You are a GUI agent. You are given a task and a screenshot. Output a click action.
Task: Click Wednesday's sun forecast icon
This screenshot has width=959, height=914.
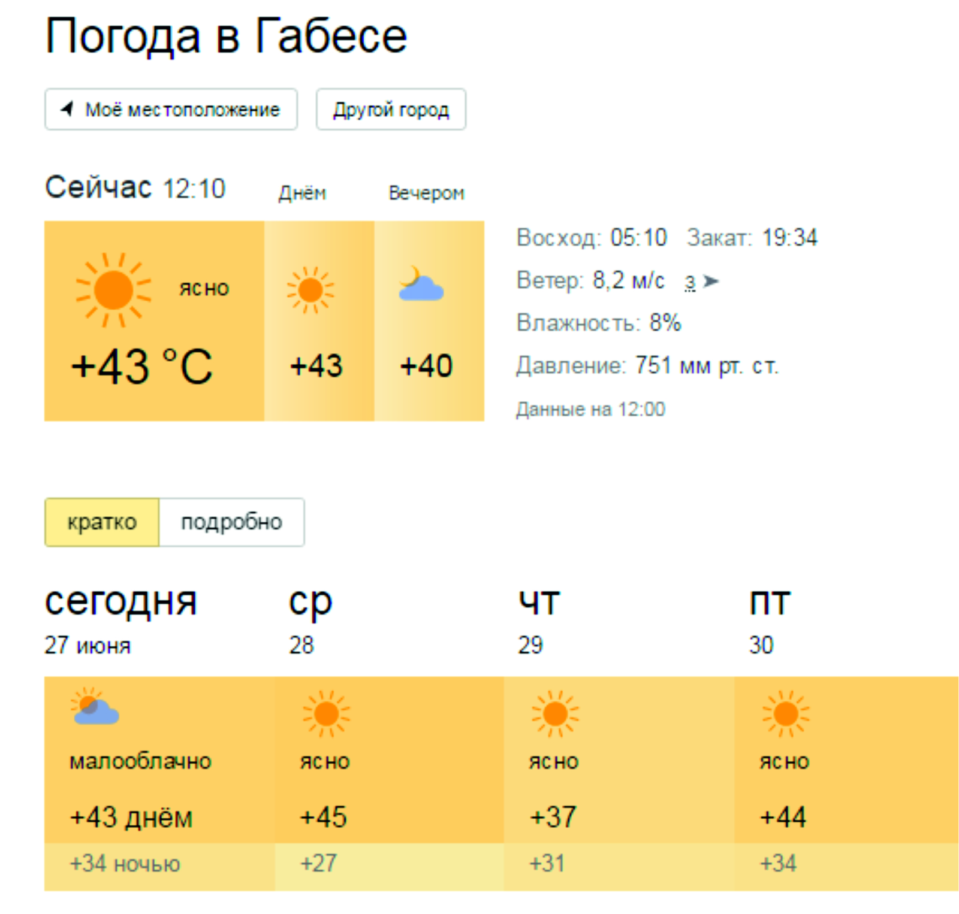(x=326, y=713)
